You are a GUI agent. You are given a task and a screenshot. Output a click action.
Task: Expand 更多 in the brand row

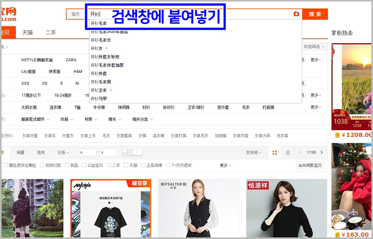316,59
